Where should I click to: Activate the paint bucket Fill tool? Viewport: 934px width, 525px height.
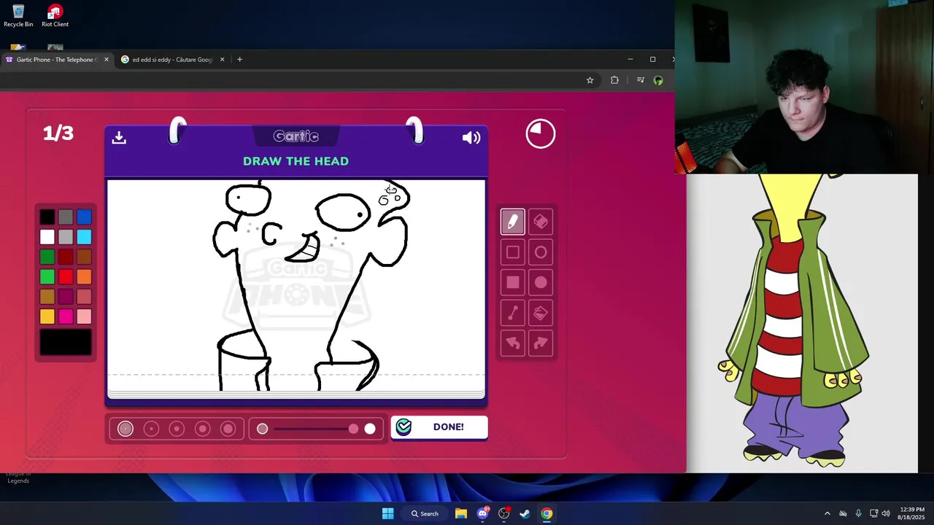click(541, 313)
